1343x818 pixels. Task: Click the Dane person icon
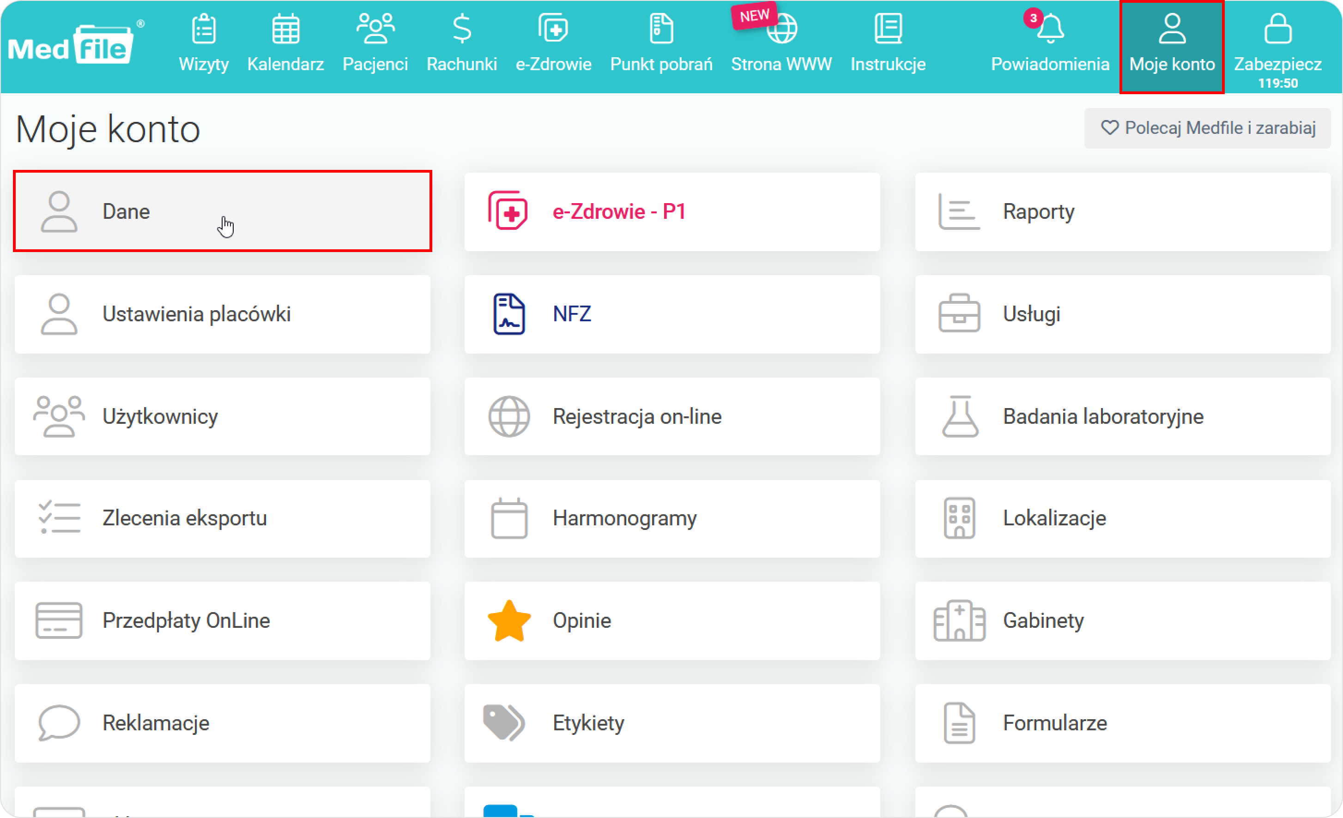click(59, 211)
